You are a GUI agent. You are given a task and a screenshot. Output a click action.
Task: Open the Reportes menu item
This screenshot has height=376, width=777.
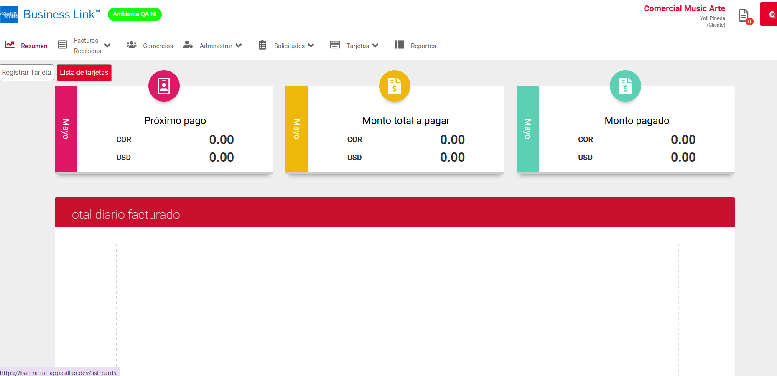point(423,46)
